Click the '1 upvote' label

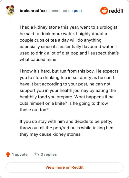point(20,154)
